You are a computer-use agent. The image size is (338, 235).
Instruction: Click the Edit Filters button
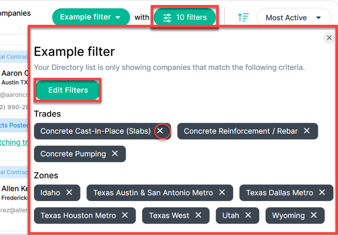(x=68, y=90)
